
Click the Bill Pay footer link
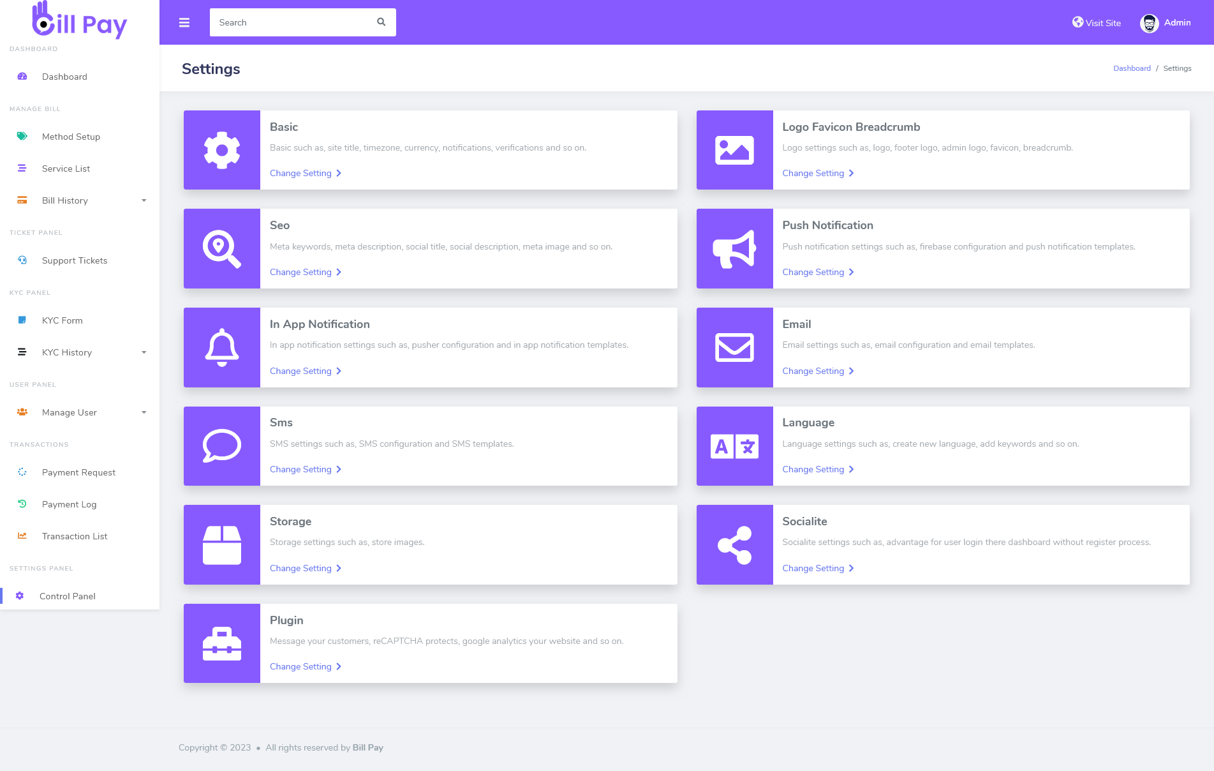pyautogui.click(x=368, y=747)
